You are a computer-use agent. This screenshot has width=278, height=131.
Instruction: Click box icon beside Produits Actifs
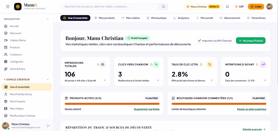coord(66,98)
